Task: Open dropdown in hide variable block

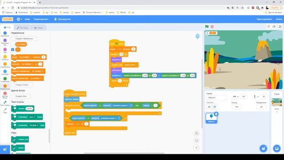Action: [36, 78]
